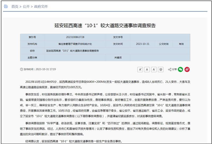Screen dimensions: 212x144
Task: Click the 发文时间 label cell
Action: coord(118,44)
